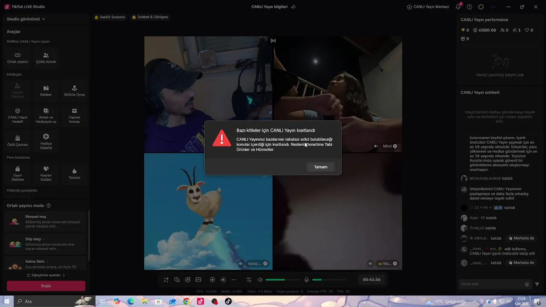
Task: Click the add-scene plus box icon
Action: (198, 280)
